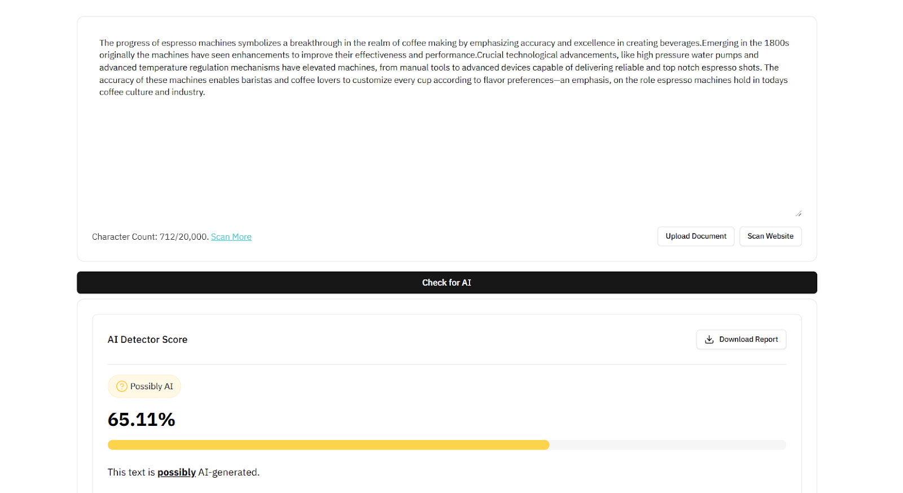The height and width of the screenshot is (493, 903).
Task: Click the yellow filled part of score bar
Action: 328,445
